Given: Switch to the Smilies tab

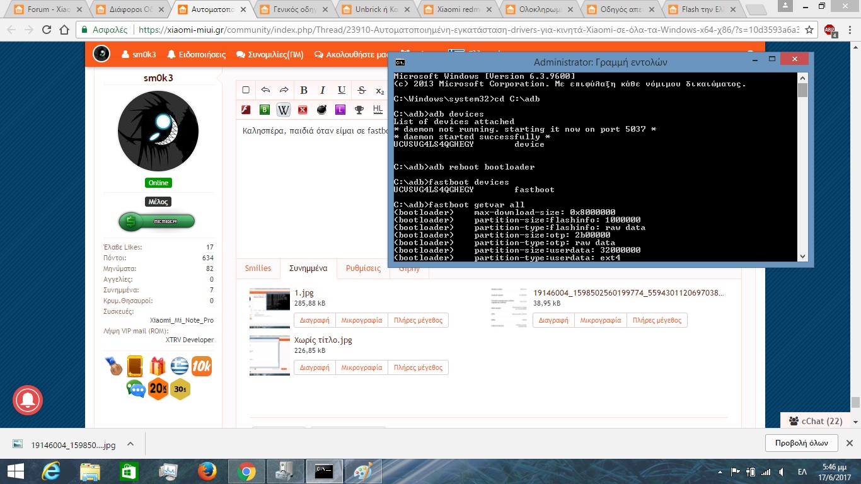Looking at the screenshot, I should (x=258, y=268).
